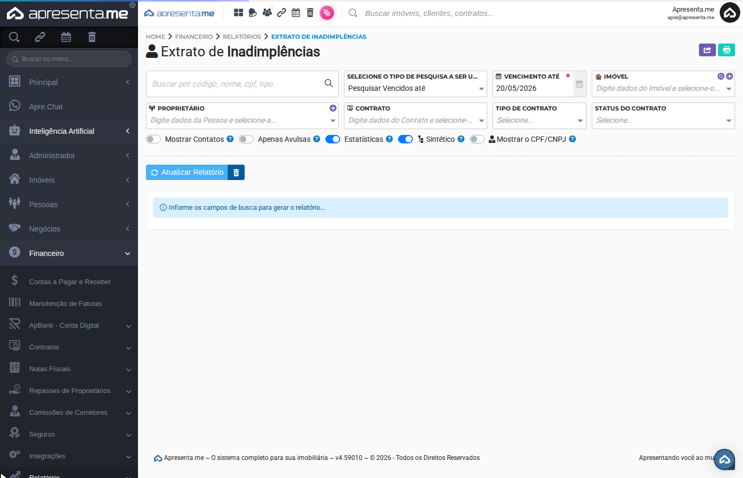Open the Contrato dropdown
The height and width of the screenshot is (478, 743).
pyautogui.click(x=415, y=120)
